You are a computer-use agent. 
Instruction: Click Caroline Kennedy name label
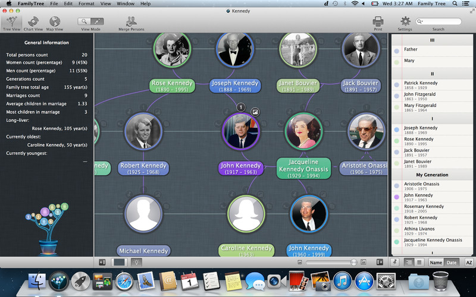[x=246, y=250]
